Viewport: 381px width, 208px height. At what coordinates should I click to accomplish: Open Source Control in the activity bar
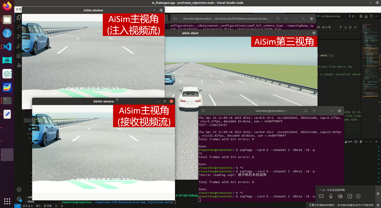click(19, 36)
